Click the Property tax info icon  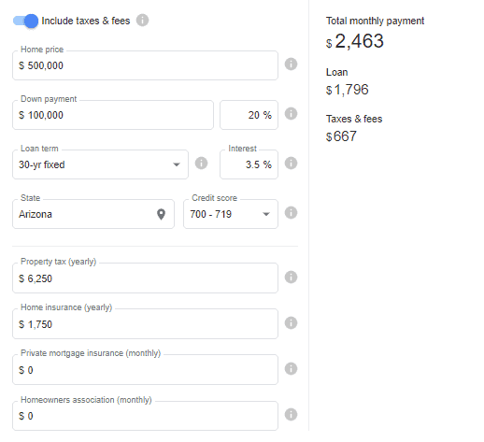click(291, 278)
